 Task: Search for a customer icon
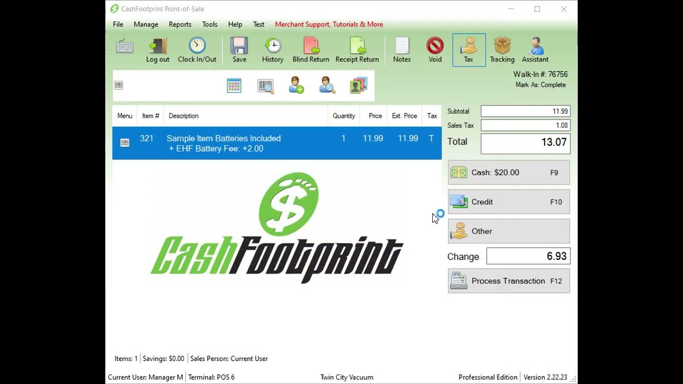pos(327,85)
